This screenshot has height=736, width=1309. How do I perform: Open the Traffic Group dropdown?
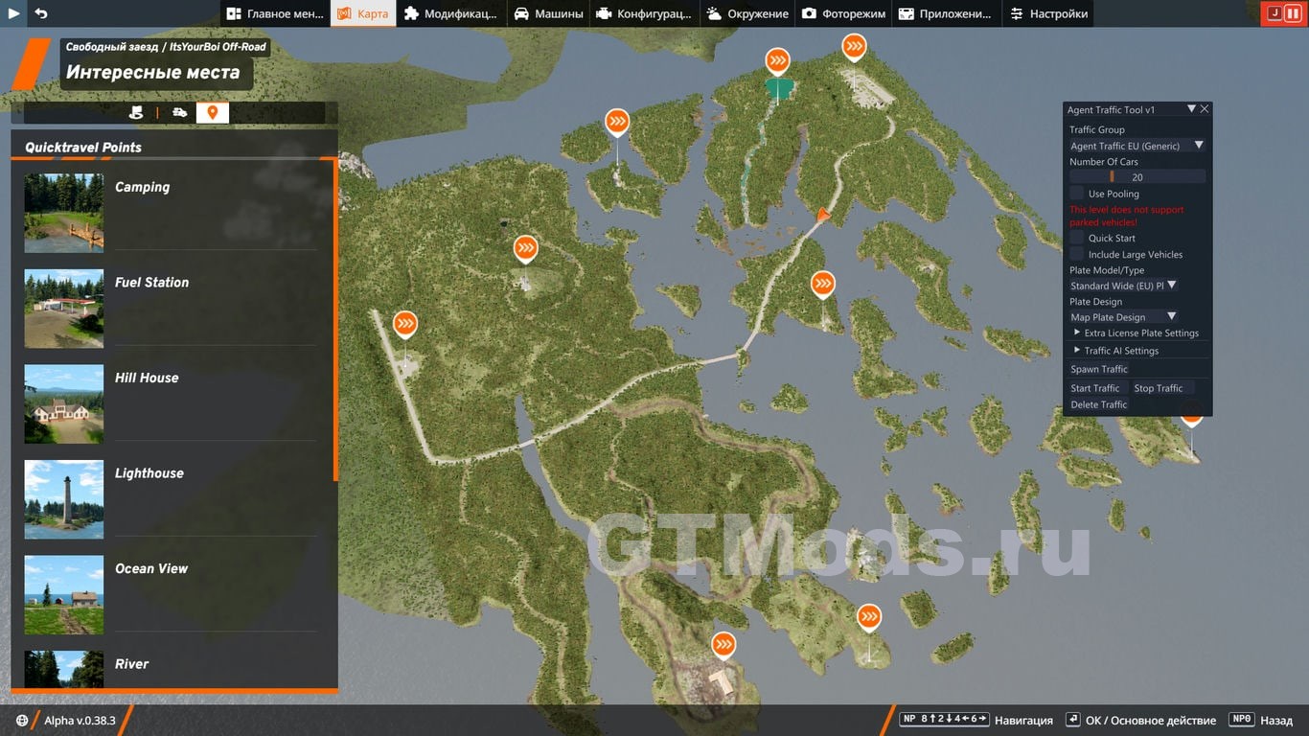click(1137, 146)
